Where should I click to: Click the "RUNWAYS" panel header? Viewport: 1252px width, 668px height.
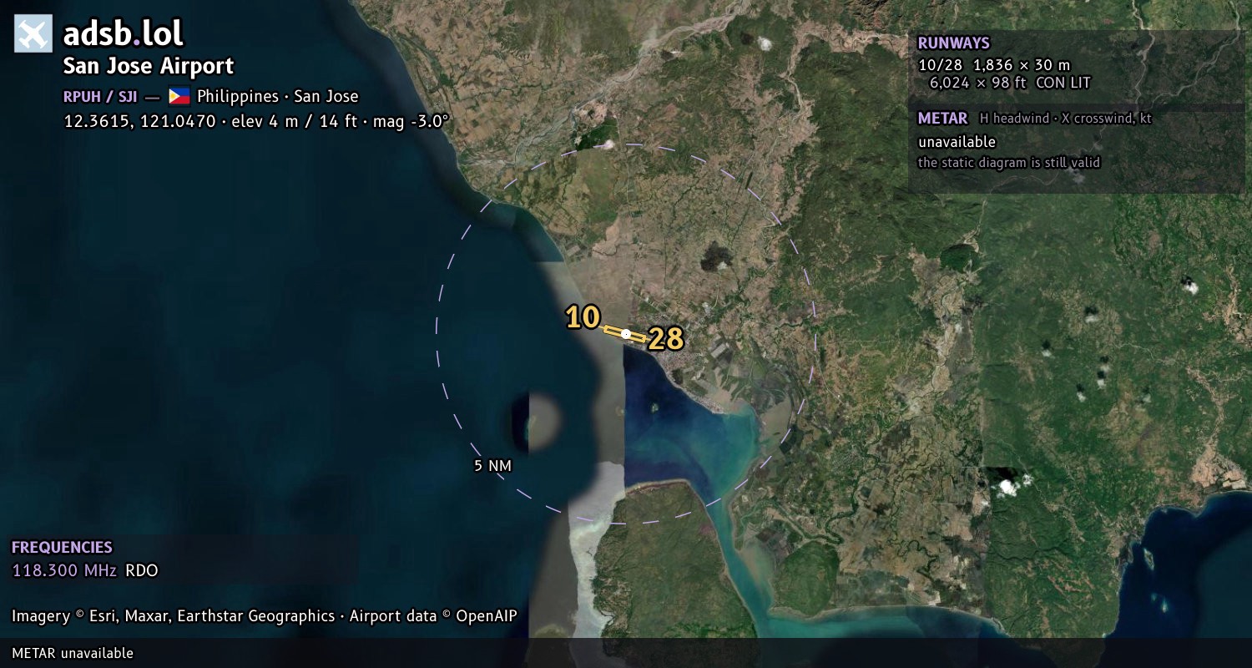click(x=953, y=43)
